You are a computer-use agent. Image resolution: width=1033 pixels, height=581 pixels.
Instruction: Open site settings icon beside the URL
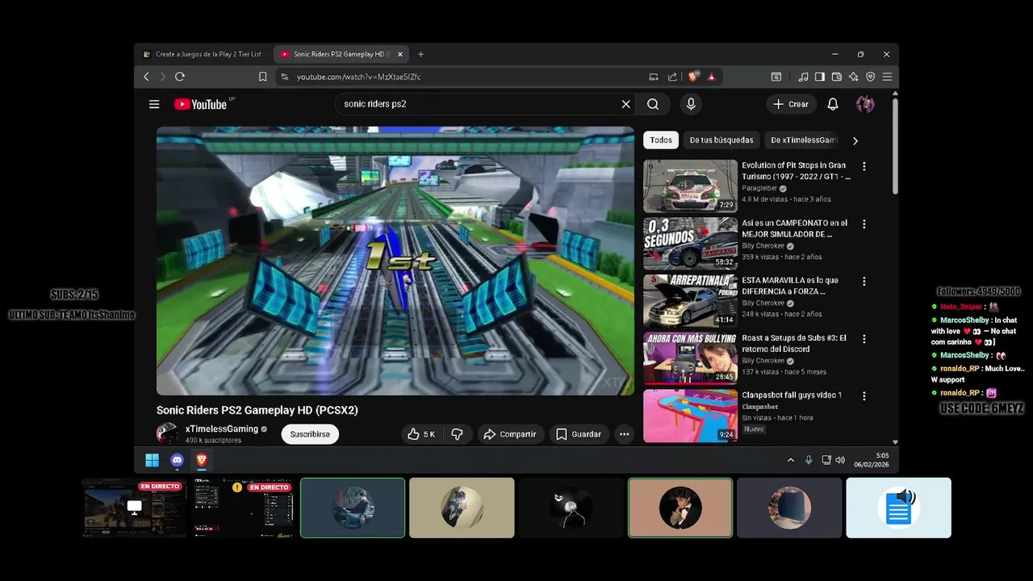[285, 77]
